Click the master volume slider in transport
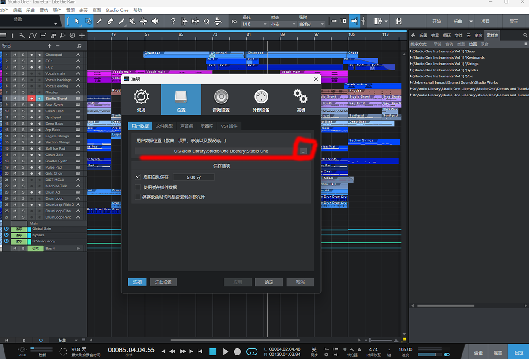Screen dimensions: 529x359 pyautogui.click(x=431, y=354)
